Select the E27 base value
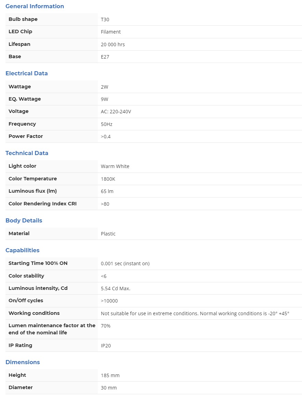This screenshot has height=397, width=302. click(105, 57)
